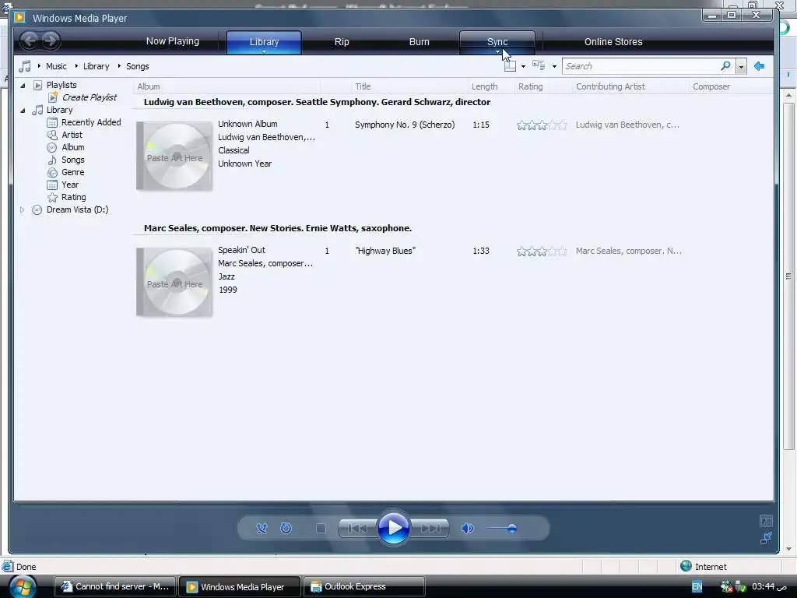Click the Stop button
797x598 pixels.
point(321,529)
